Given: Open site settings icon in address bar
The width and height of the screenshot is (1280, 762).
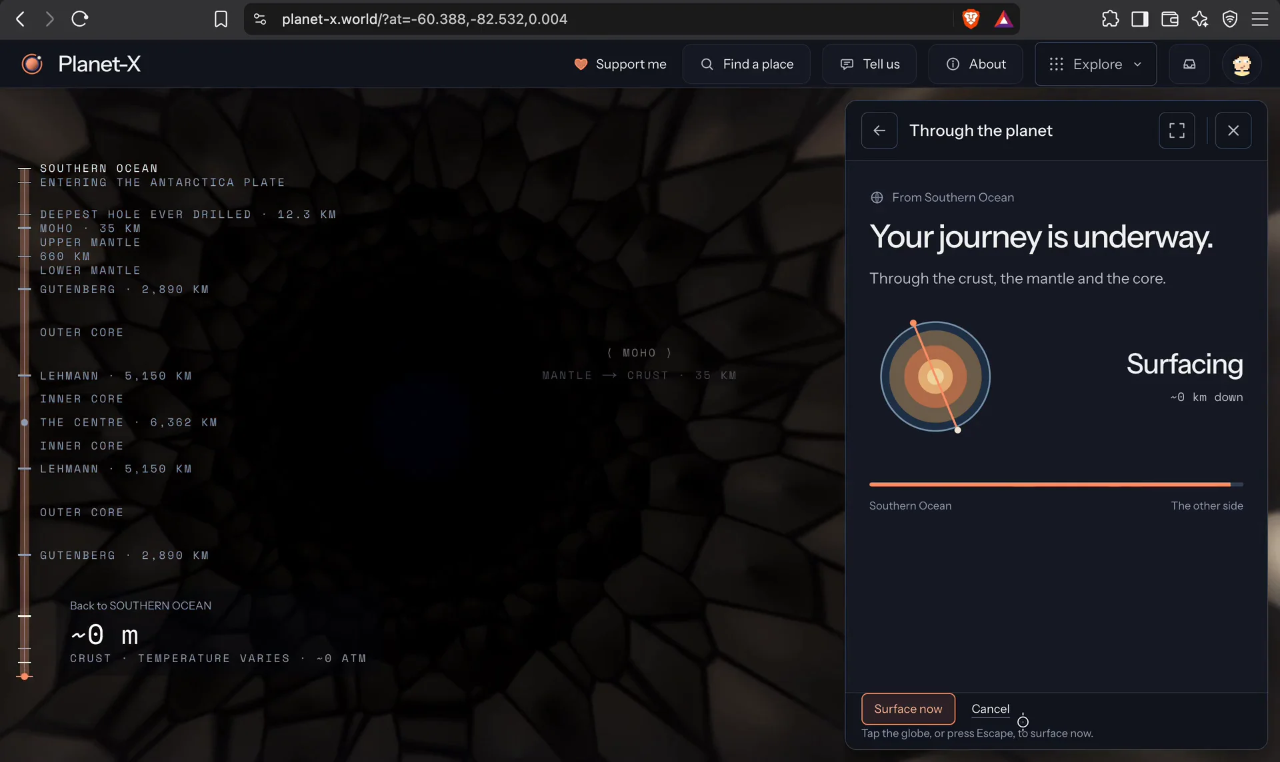Looking at the screenshot, I should tap(260, 19).
